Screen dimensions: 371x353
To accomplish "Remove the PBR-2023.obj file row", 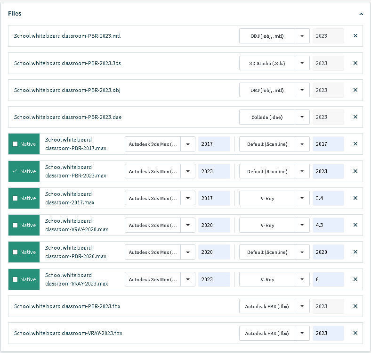I will pos(355,90).
